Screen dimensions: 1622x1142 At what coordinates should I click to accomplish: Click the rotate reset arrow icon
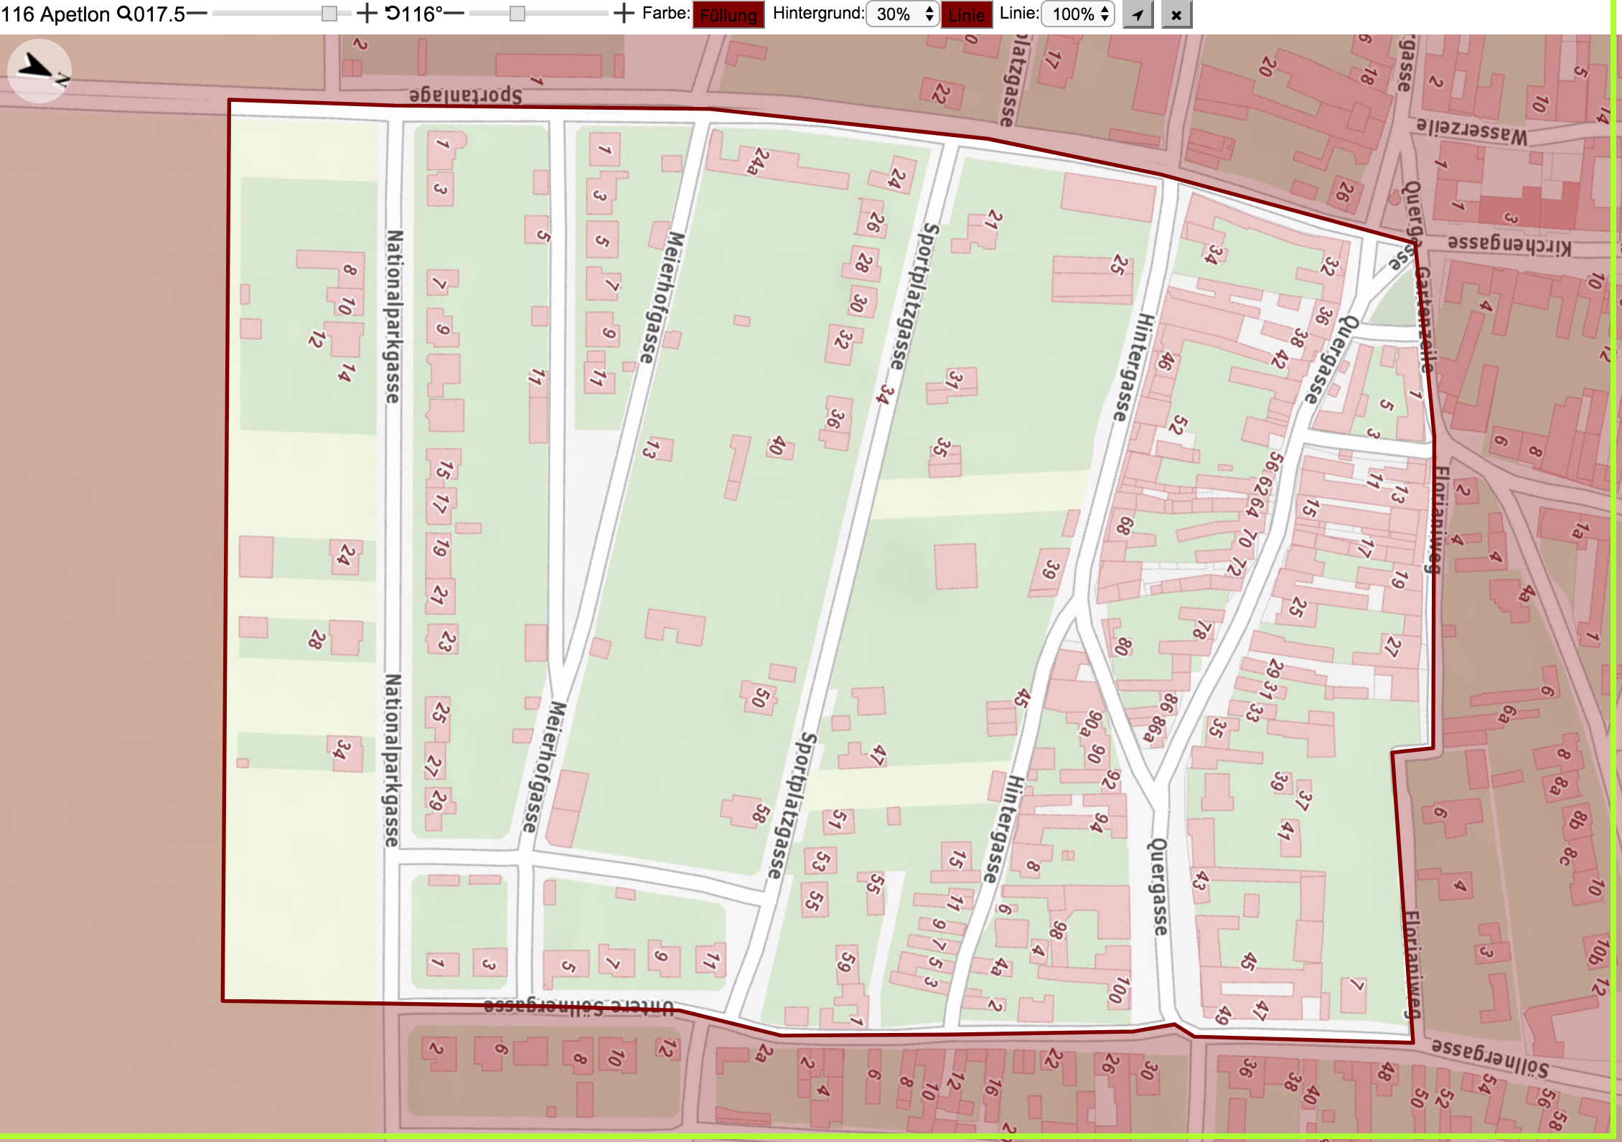pos(393,13)
